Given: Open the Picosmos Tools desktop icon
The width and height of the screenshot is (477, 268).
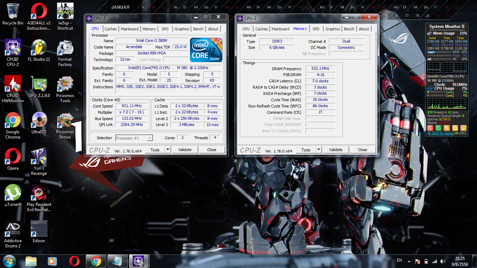Looking at the screenshot, I should [65, 89].
